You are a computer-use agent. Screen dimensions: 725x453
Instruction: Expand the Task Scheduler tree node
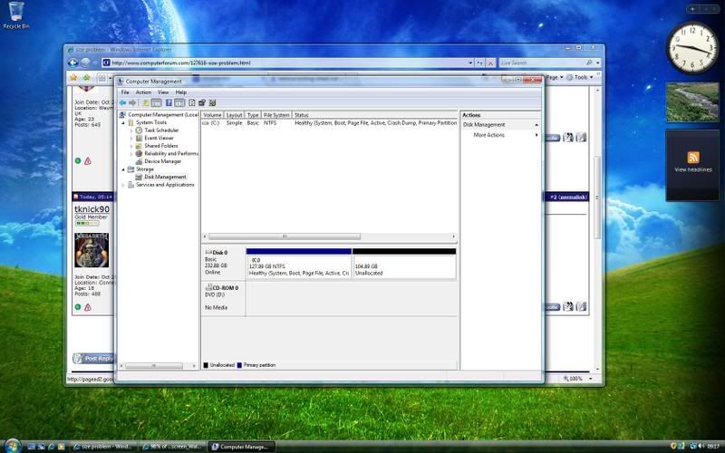(x=131, y=130)
